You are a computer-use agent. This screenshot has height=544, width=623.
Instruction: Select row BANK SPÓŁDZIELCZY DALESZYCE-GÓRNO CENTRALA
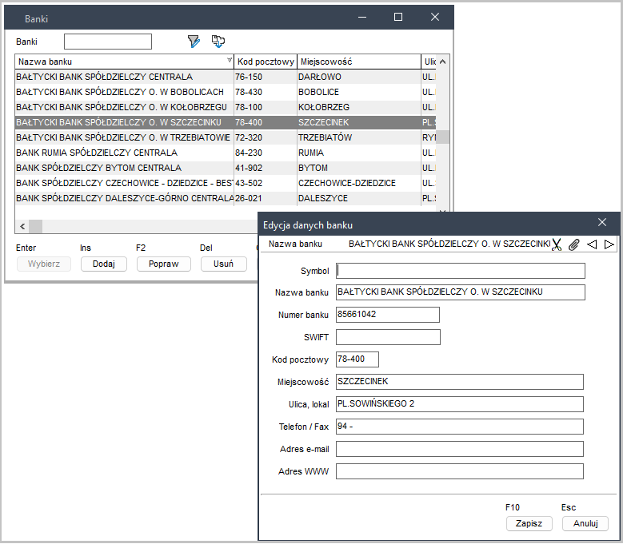coord(226,198)
